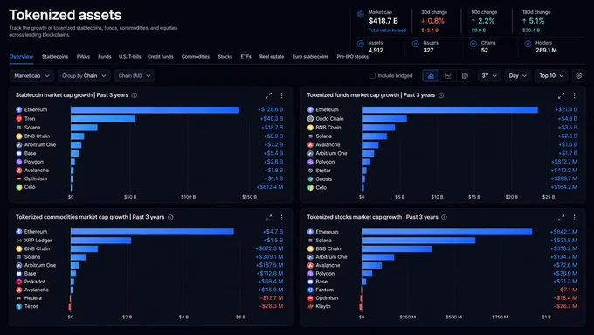Image resolution: width=594 pixels, height=335 pixels.
Task: Switch to the U.S. T-bills tab
Action: pyautogui.click(x=129, y=57)
